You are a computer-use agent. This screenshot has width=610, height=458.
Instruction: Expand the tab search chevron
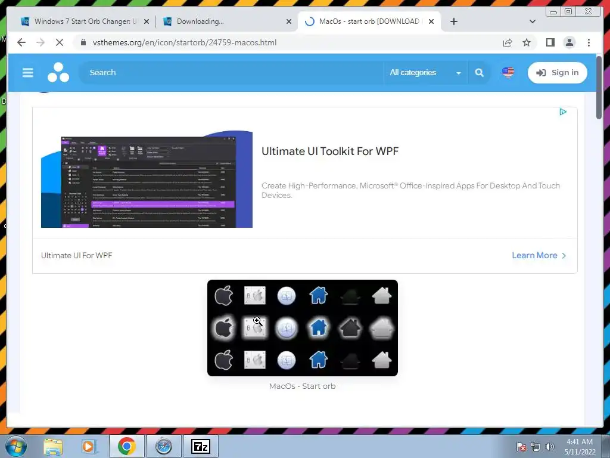pos(533,21)
